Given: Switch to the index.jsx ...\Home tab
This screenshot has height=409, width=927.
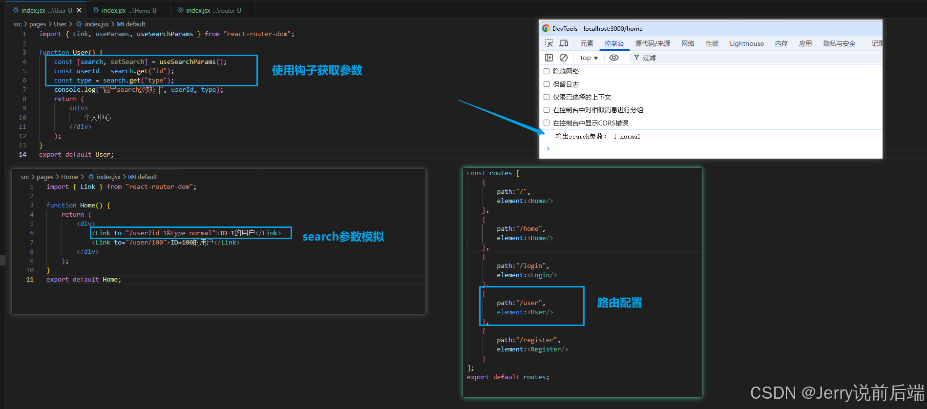Looking at the screenshot, I should pyautogui.click(x=125, y=10).
